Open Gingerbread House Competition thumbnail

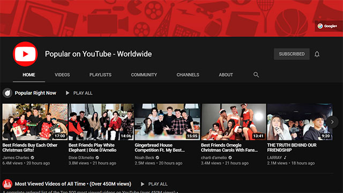pyautogui.click(x=167, y=122)
